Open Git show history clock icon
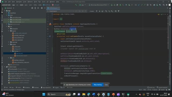 tap(148, 5)
